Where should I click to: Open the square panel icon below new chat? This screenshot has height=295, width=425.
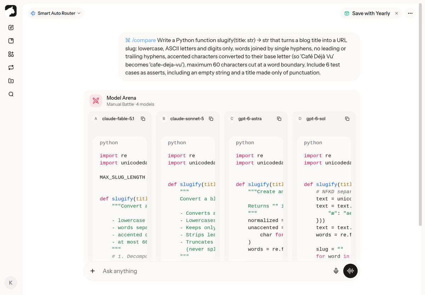pos(11,41)
